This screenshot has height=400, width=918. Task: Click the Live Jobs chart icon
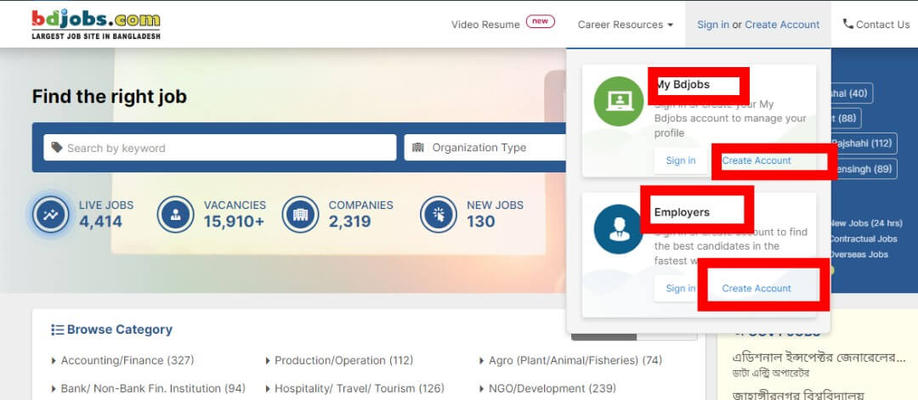pos(51,215)
